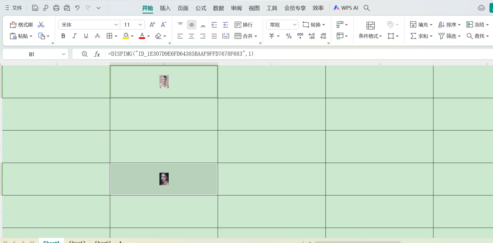Image resolution: width=493 pixels, height=243 pixels.
Task: Toggle Bold formatting
Action: click(63, 36)
